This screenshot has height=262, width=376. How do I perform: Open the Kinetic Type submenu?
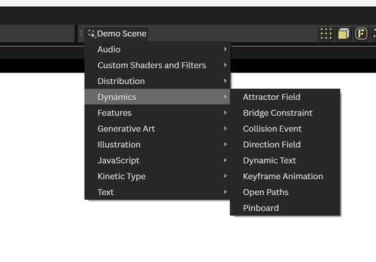[157, 176]
